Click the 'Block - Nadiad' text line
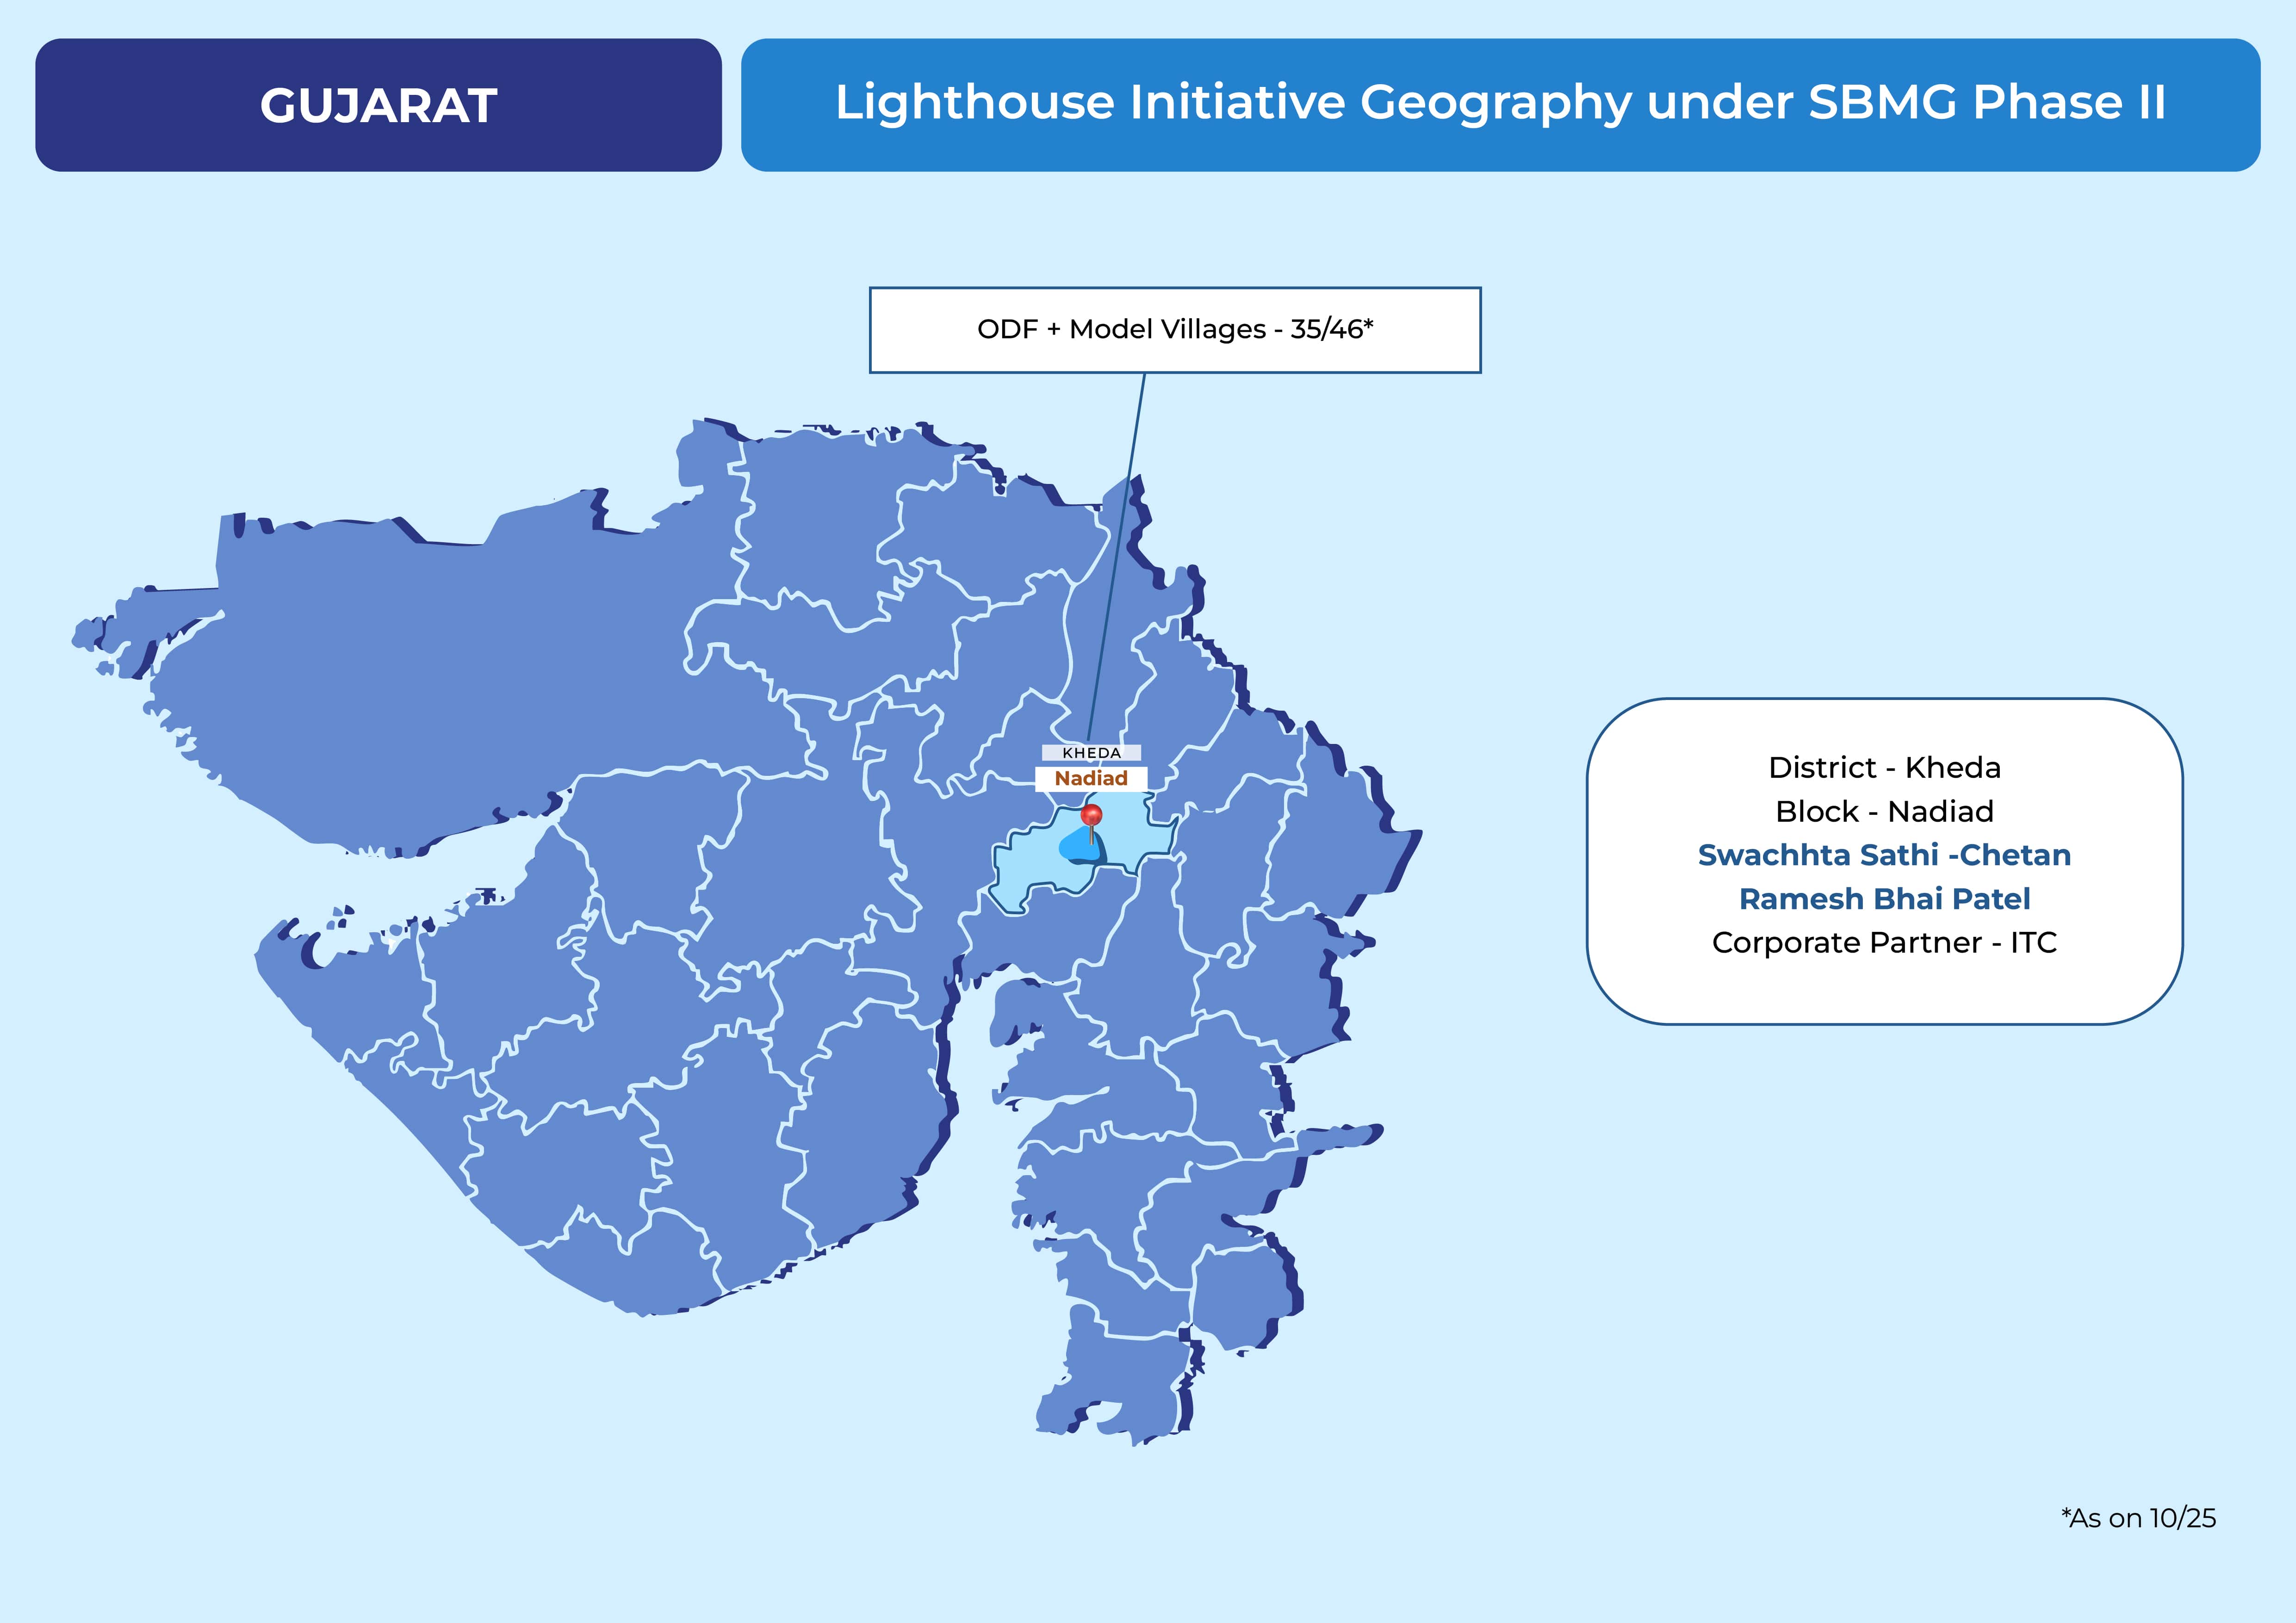 pyautogui.click(x=1884, y=811)
